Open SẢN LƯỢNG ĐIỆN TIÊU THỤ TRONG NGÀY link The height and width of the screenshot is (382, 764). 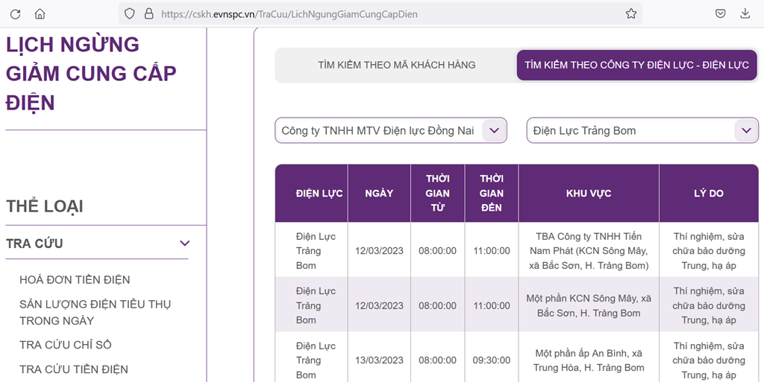95,312
